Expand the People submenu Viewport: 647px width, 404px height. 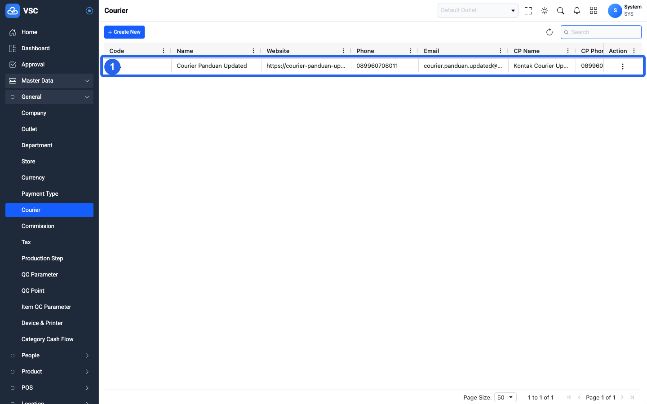[x=49, y=356]
